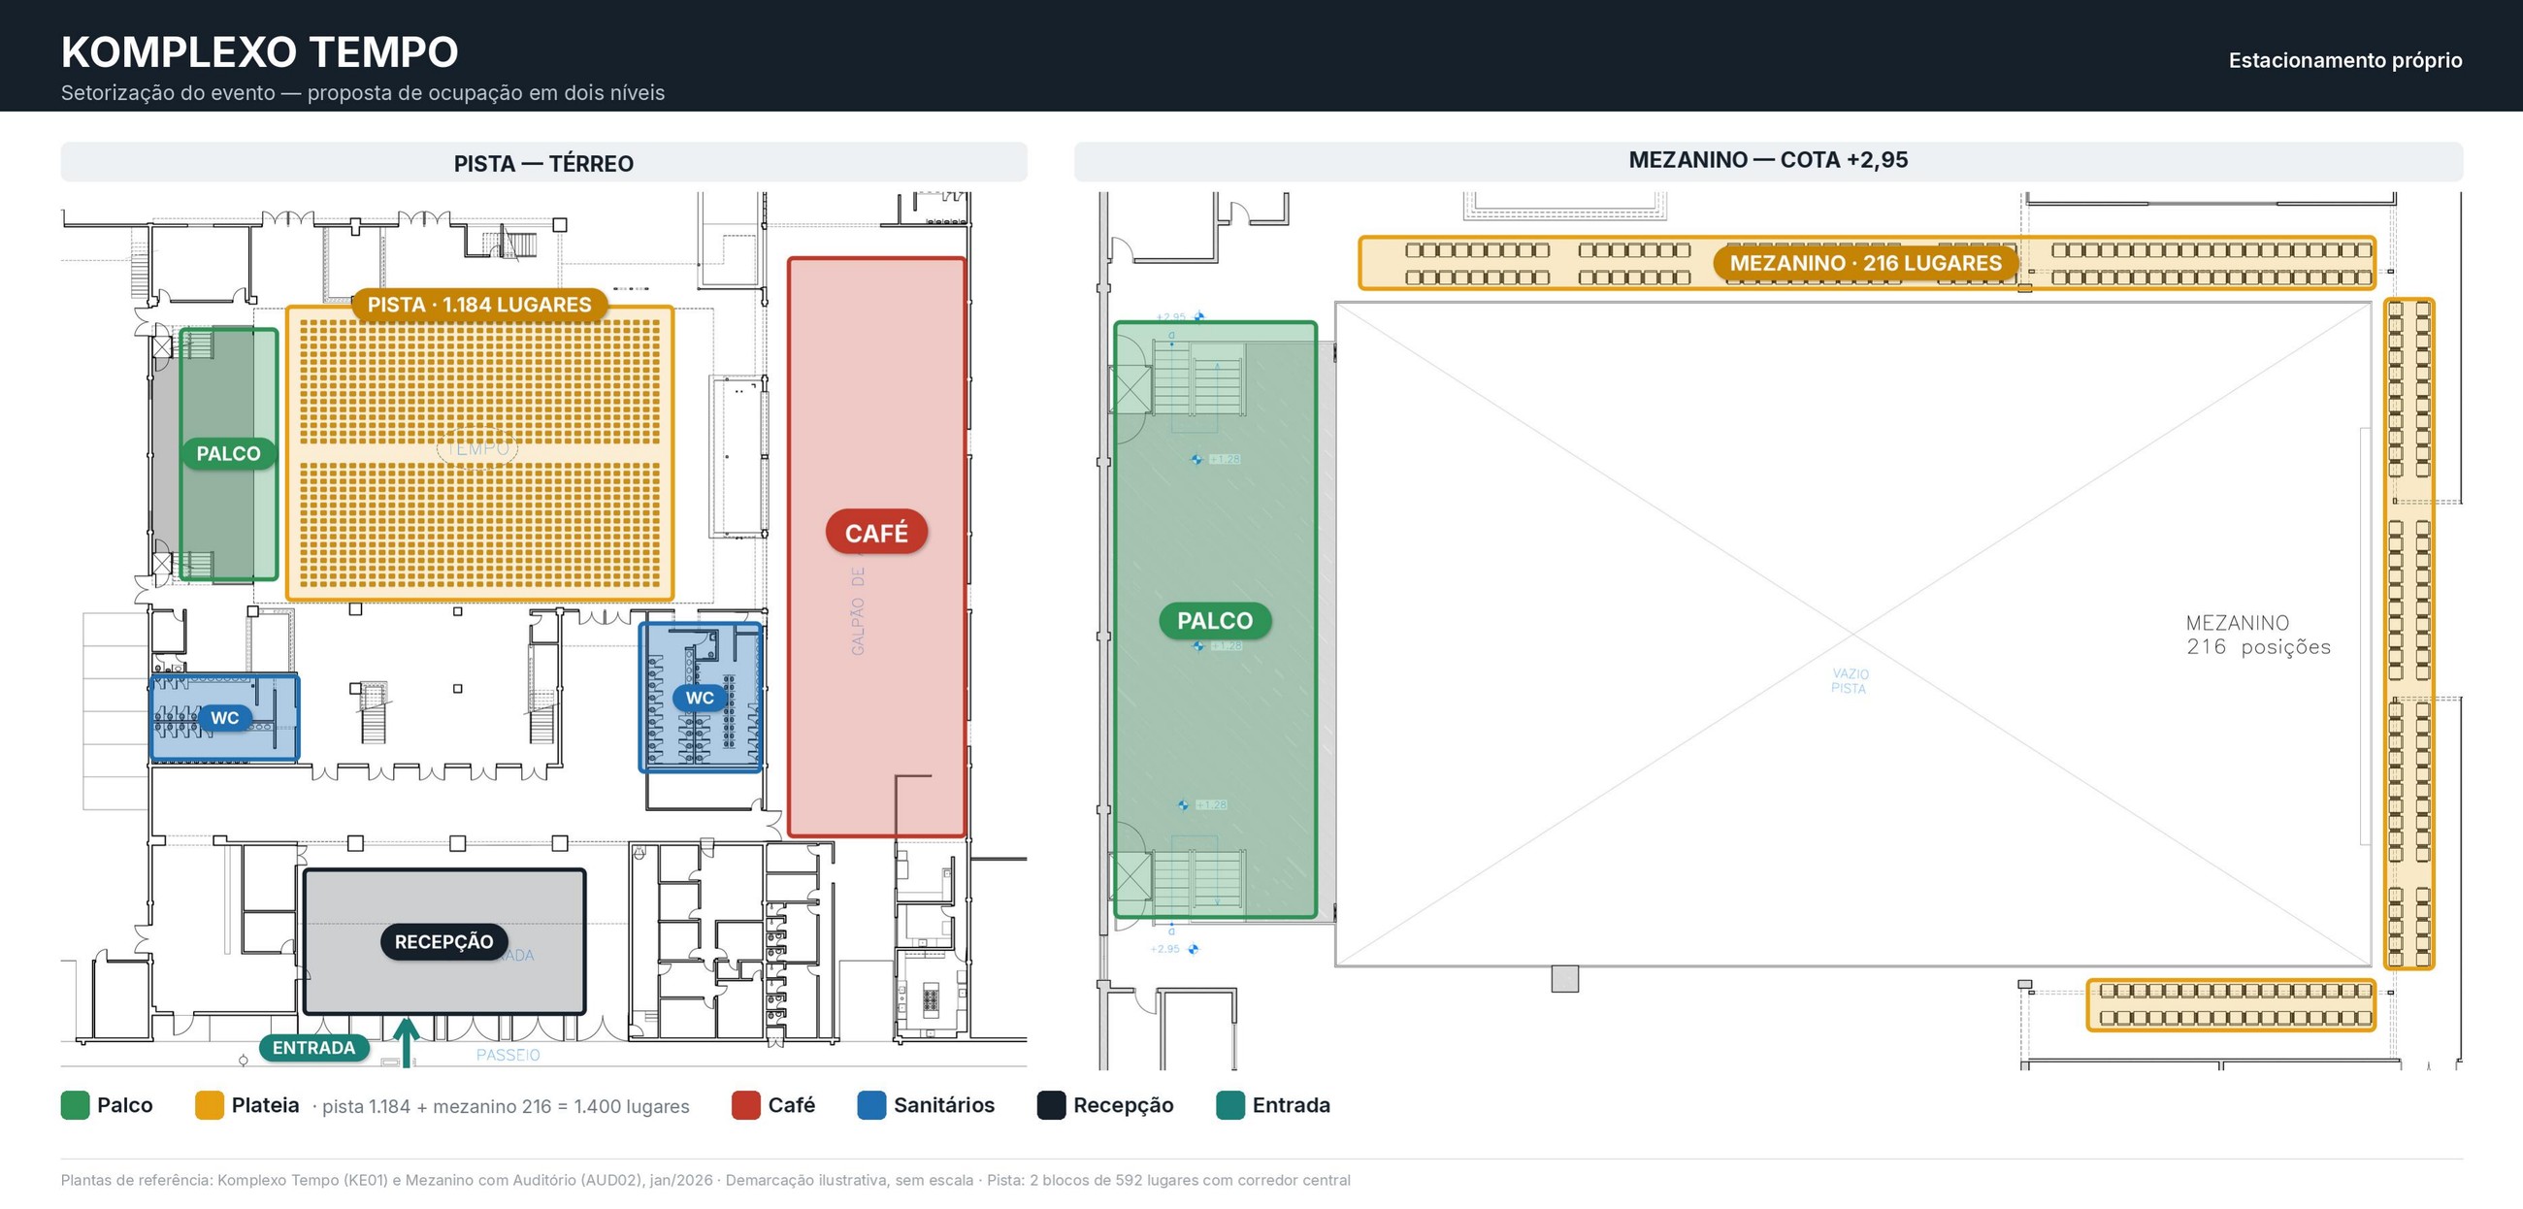Click the blue Sanitários legend swatch
The width and height of the screenshot is (2523, 1209).
coord(871,1105)
